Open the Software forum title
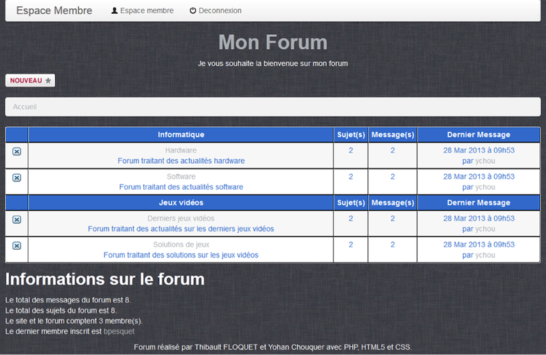This screenshot has width=546, height=355. tap(181, 176)
